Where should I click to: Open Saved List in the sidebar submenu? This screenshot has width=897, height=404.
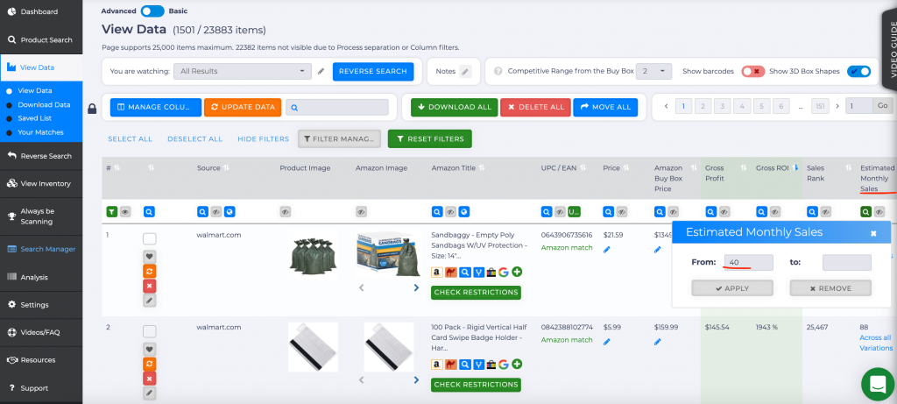34,118
